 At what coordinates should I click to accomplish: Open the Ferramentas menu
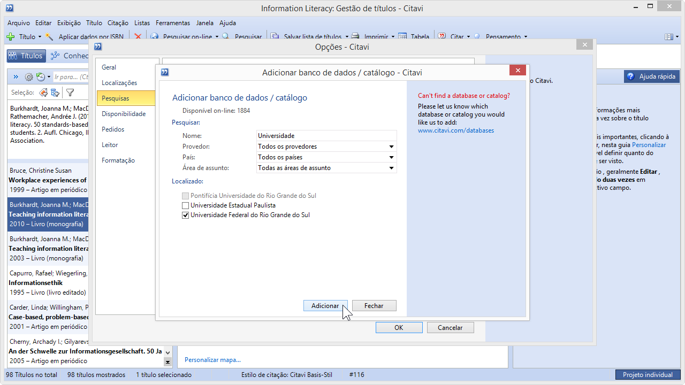point(173,23)
